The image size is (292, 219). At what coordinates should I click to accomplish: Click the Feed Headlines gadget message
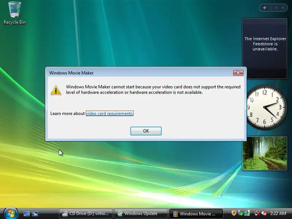(x=265, y=44)
